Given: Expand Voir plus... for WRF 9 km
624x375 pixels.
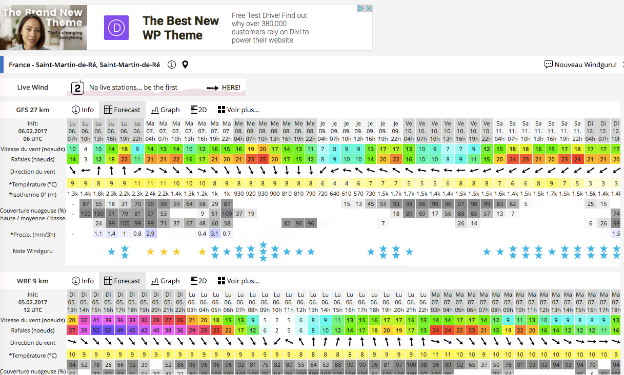Looking at the screenshot, I should 238,281.
